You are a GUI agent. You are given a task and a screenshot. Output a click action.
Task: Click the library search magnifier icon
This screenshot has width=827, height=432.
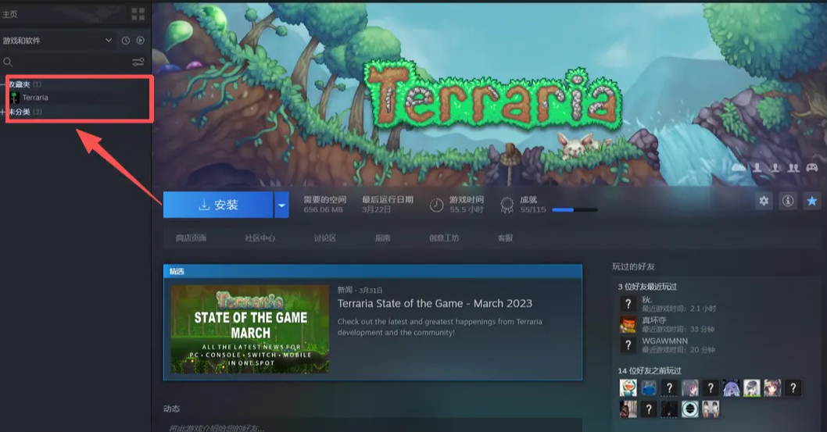[9, 62]
